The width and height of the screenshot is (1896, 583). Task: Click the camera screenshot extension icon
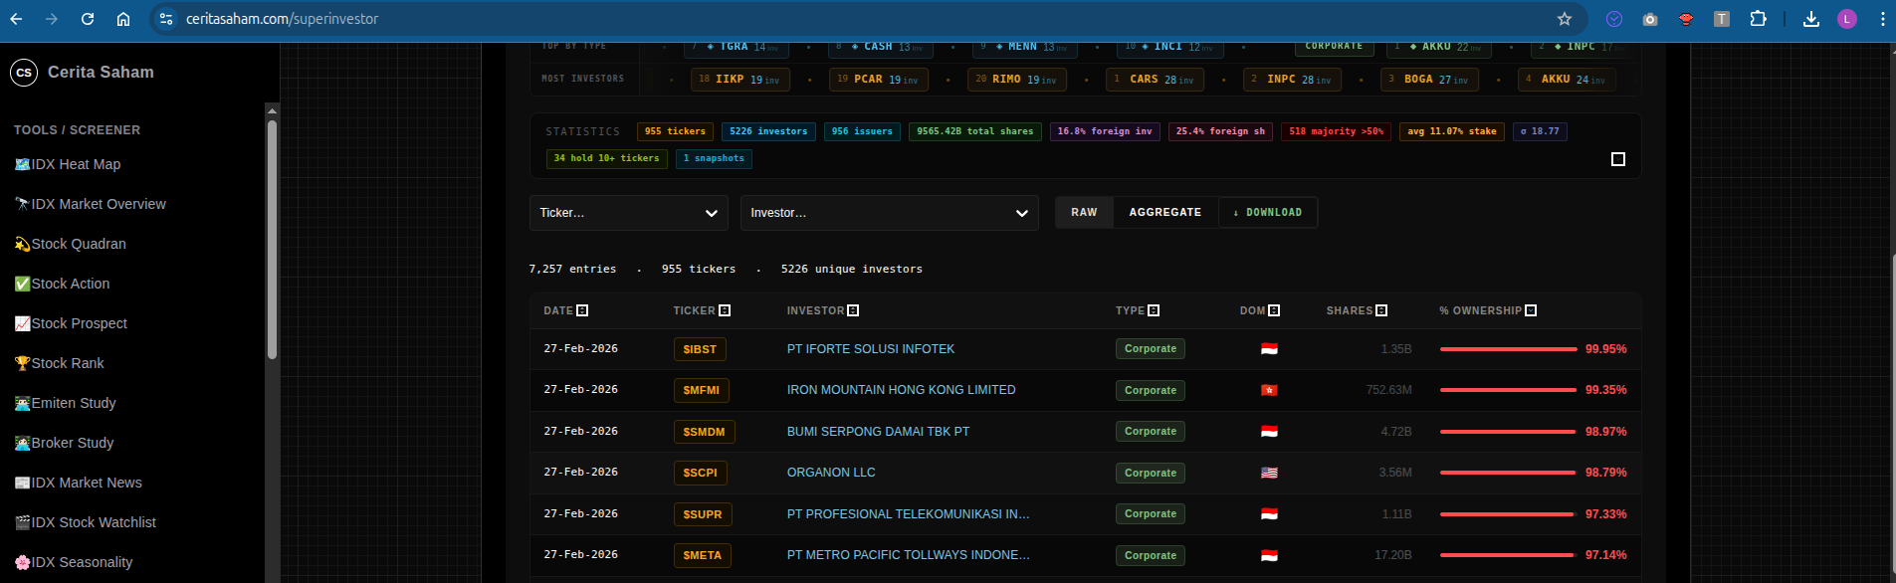coord(1650,19)
